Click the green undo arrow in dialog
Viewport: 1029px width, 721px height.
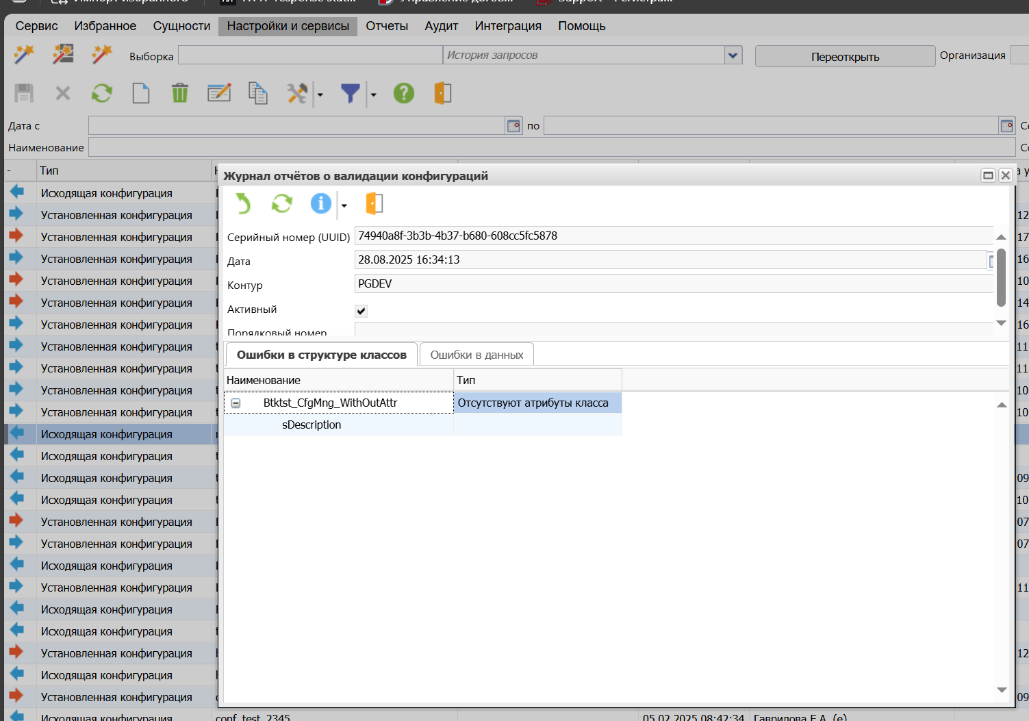[x=243, y=203]
